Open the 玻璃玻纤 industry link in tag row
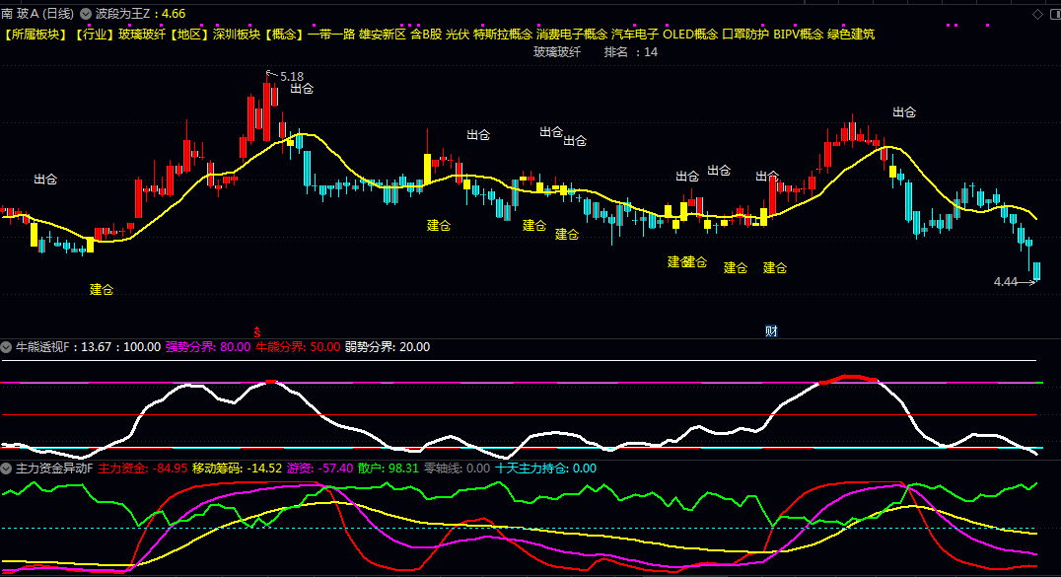 (142, 34)
